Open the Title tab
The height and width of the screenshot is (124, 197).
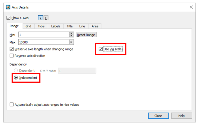coord(70,26)
